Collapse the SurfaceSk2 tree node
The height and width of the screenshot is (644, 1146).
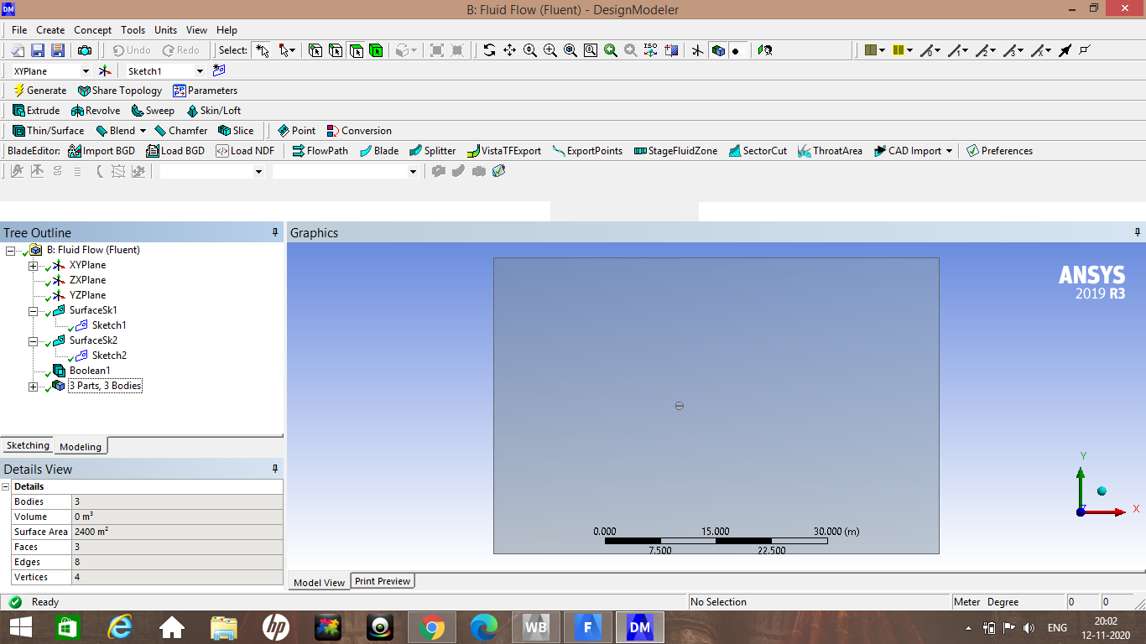click(x=34, y=341)
